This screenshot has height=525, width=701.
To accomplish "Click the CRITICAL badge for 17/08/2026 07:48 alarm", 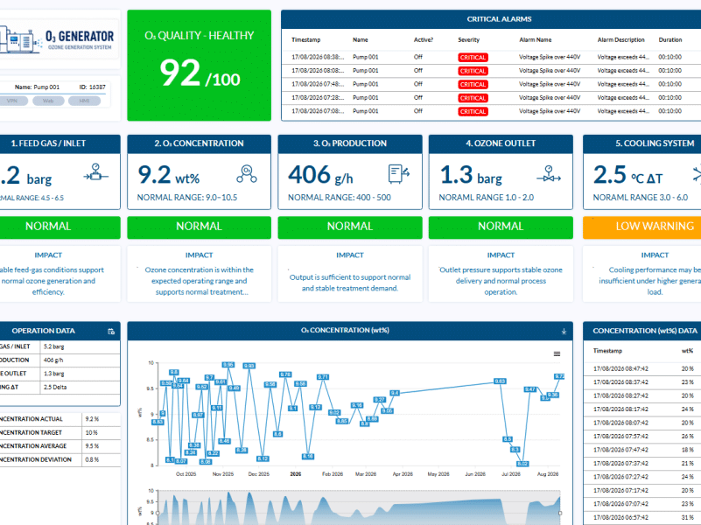I will pyautogui.click(x=473, y=84).
